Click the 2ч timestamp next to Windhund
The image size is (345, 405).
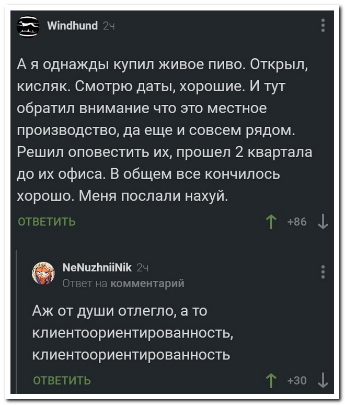[x=109, y=26]
